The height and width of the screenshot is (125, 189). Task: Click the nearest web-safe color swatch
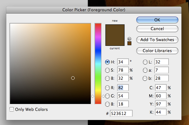pyautogui.click(x=129, y=43)
